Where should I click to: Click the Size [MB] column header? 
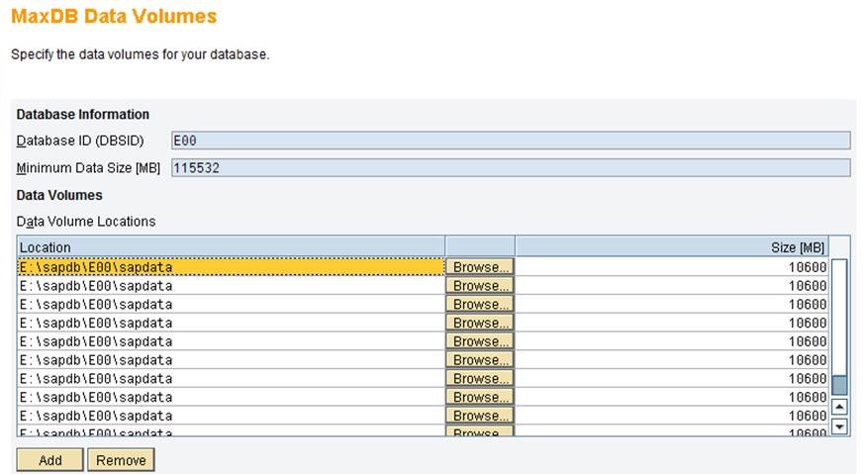click(671, 247)
